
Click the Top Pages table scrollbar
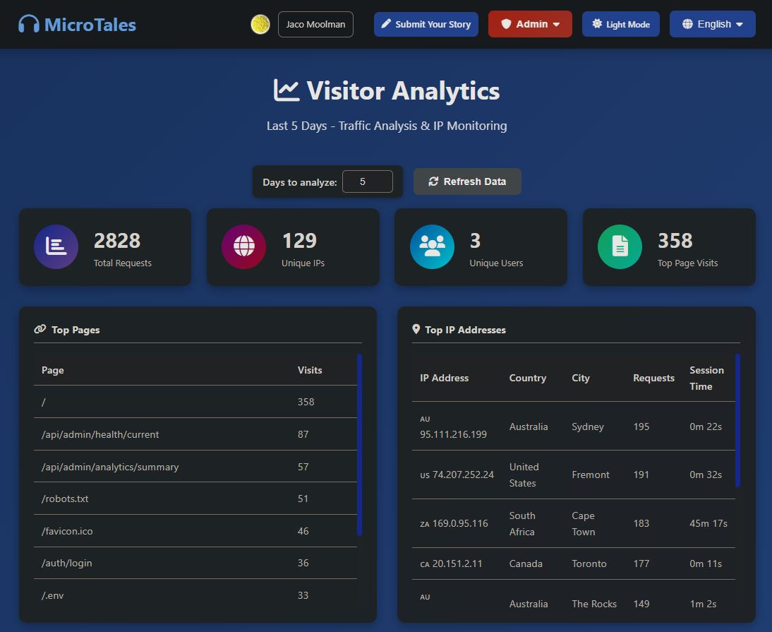click(x=359, y=444)
